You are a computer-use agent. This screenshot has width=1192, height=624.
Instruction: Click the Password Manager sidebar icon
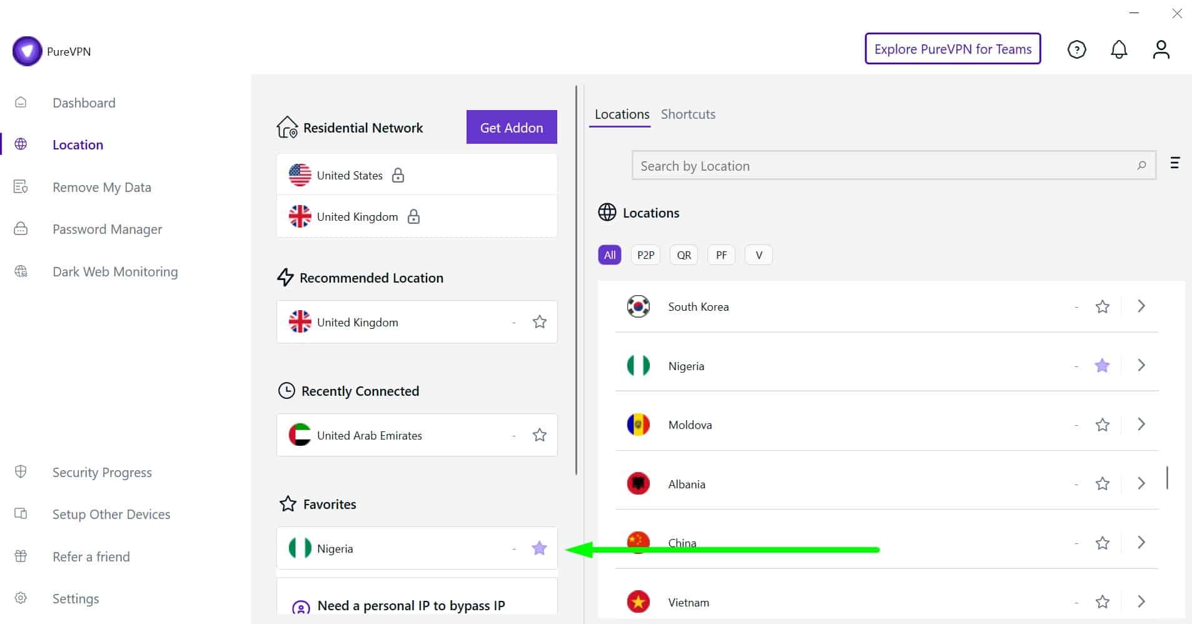(21, 229)
